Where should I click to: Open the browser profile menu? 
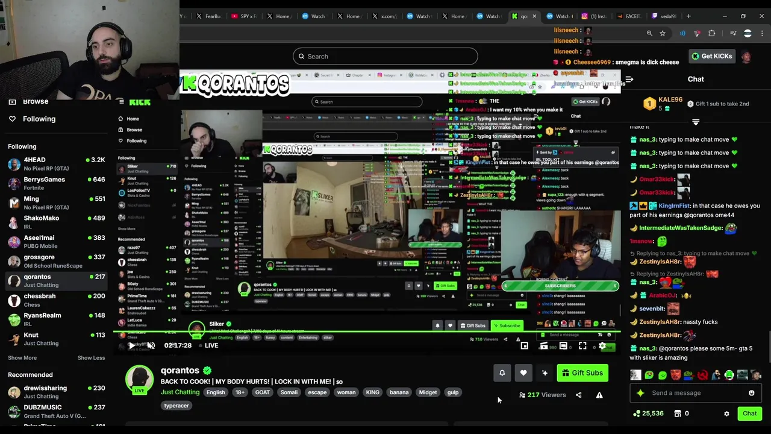click(x=748, y=33)
